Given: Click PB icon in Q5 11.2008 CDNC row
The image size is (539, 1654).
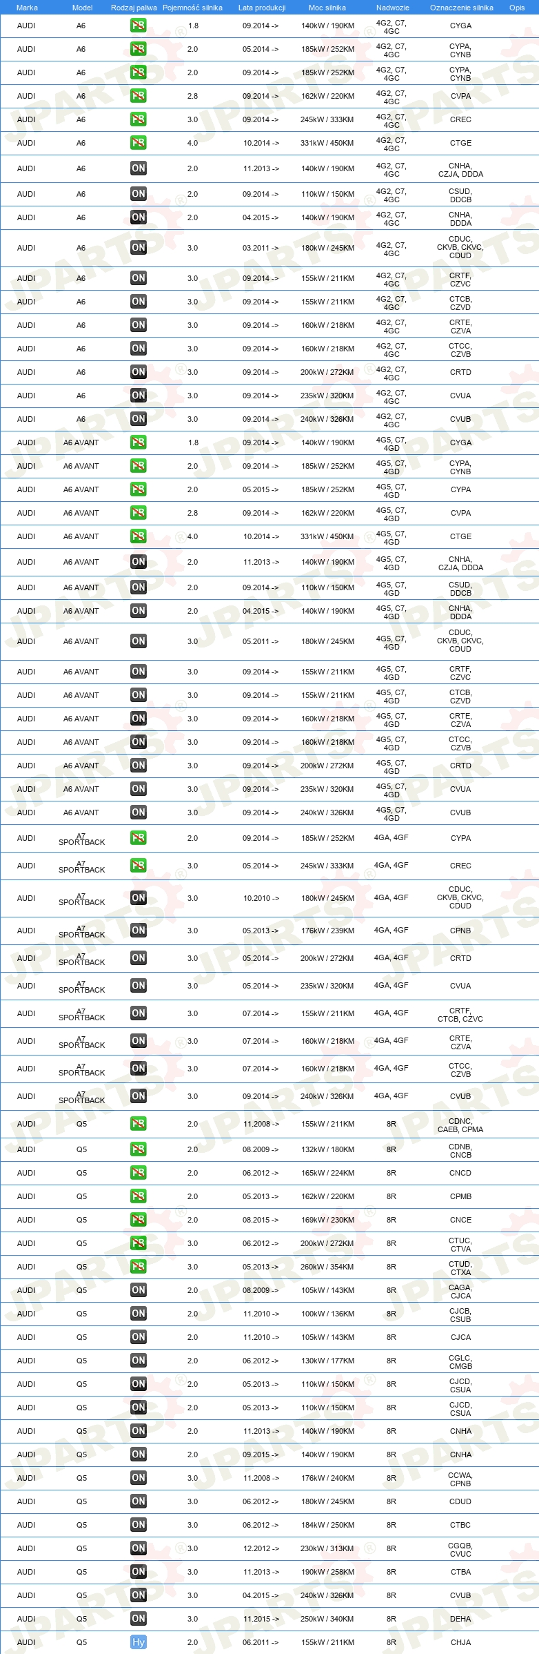Looking at the screenshot, I should click(139, 1124).
